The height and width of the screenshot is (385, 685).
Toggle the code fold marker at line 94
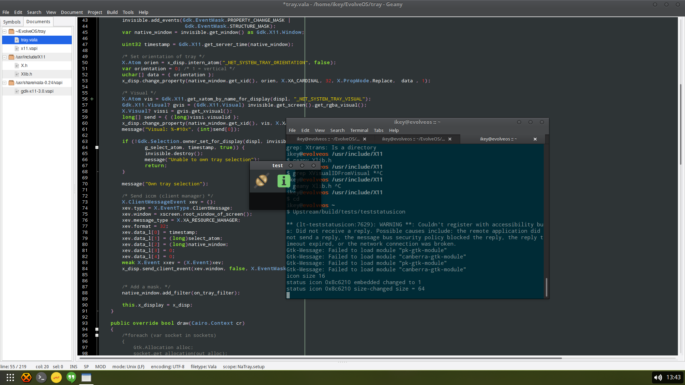[x=97, y=329]
